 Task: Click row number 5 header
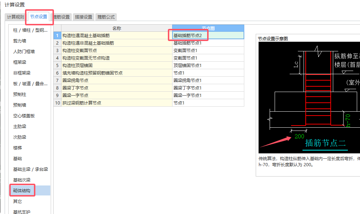(x=57, y=65)
